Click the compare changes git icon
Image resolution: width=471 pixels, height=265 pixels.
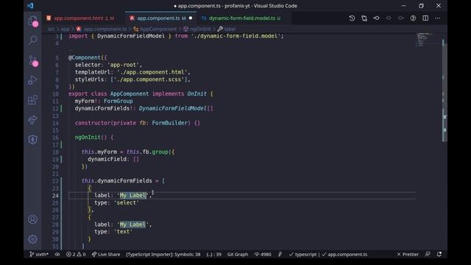(364, 18)
